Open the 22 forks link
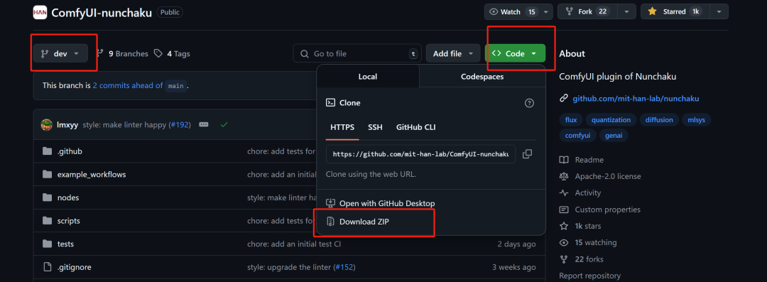Image resolution: width=767 pixels, height=282 pixels. pos(589,259)
